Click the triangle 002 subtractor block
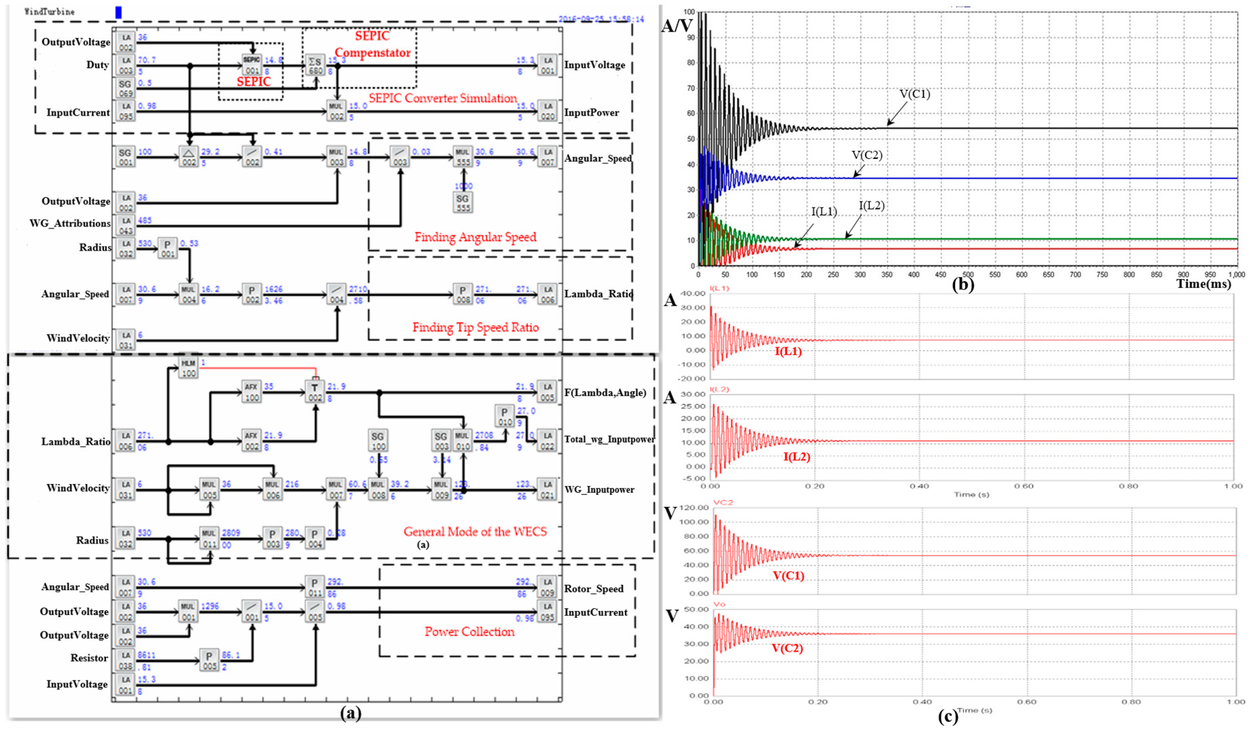Screen dimensions: 1251x730 [189, 157]
